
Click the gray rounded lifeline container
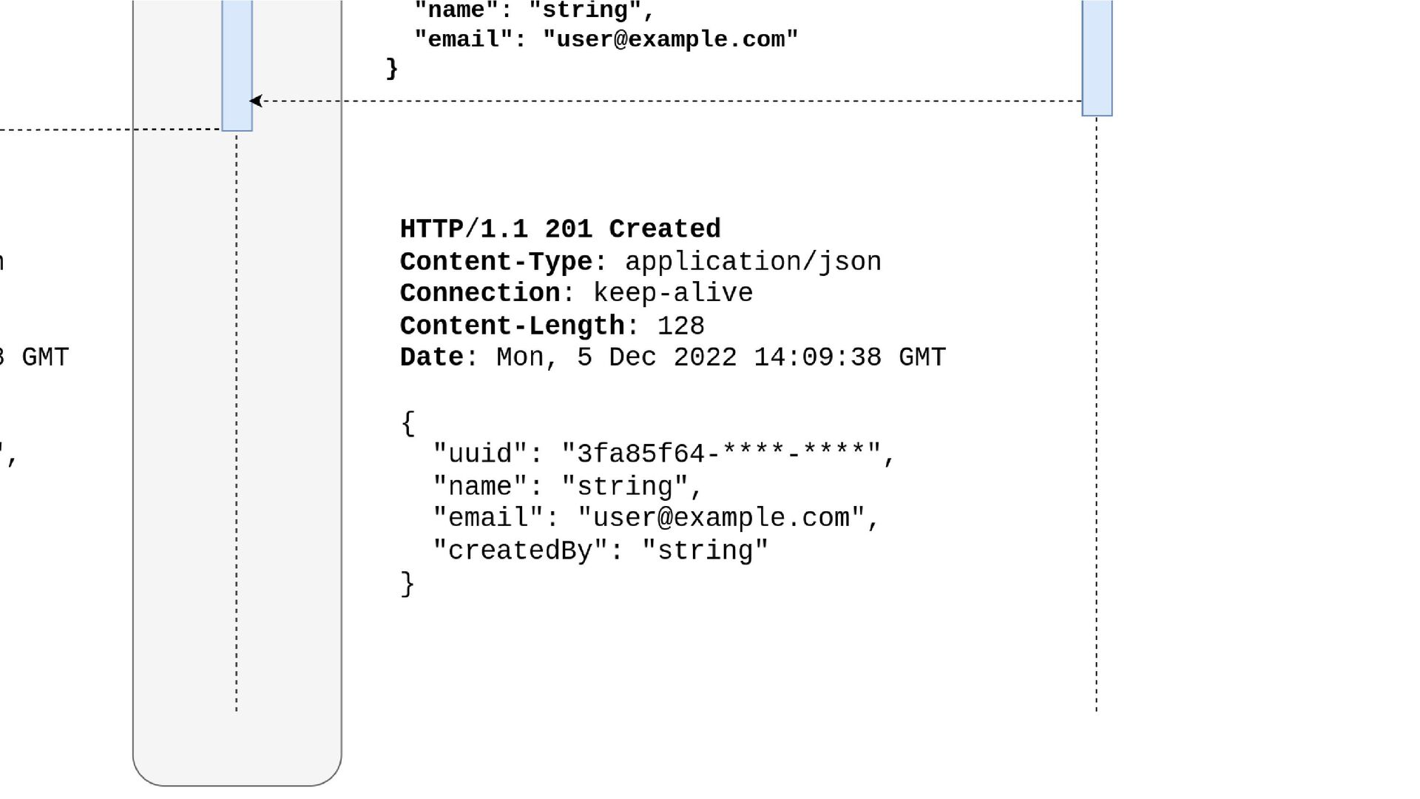(x=237, y=392)
